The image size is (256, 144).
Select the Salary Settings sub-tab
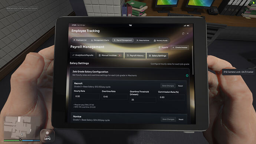tap(157, 56)
